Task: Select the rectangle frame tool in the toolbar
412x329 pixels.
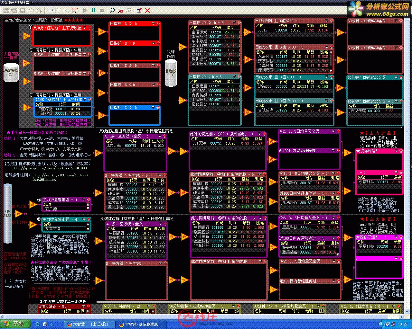Action: tap(50, 11)
